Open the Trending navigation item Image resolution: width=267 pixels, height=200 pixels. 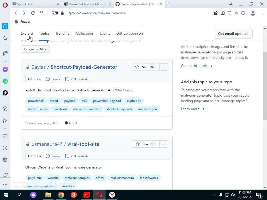point(63,34)
